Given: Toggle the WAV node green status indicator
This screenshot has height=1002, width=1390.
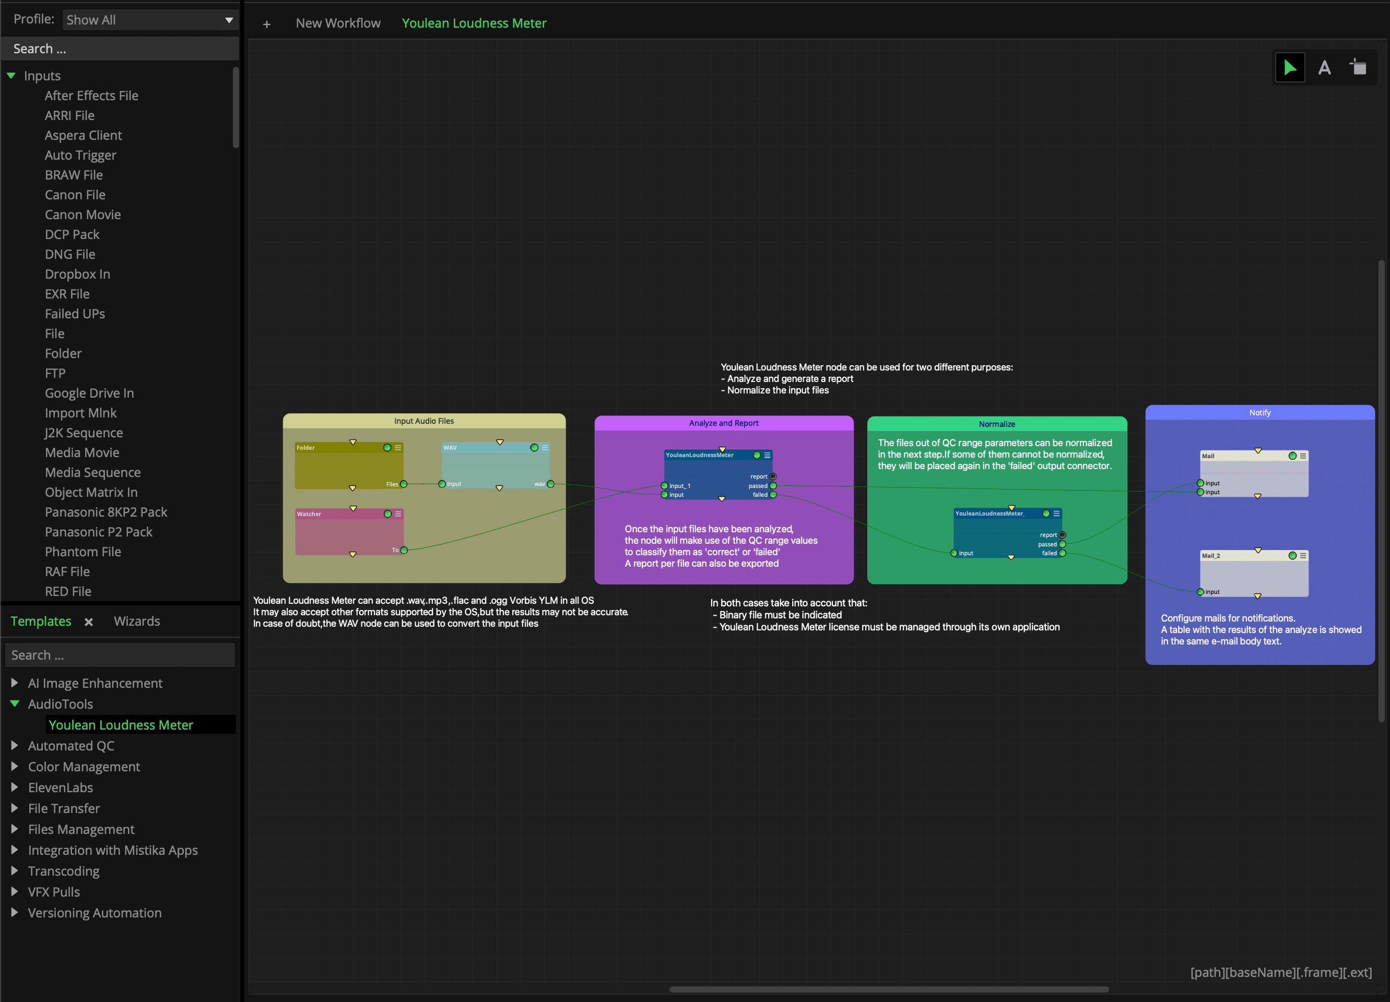Looking at the screenshot, I should [x=534, y=448].
